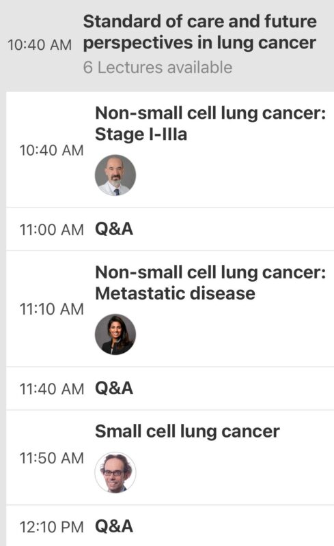Open 'Non-small cell lung cancer: Metastatic disease' lecture title

210,283
